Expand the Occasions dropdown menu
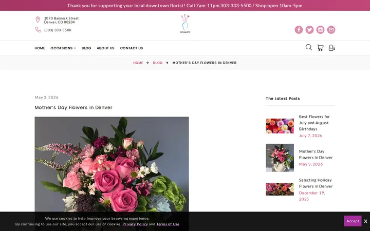This screenshot has height=231, width=370. (63, 48)
